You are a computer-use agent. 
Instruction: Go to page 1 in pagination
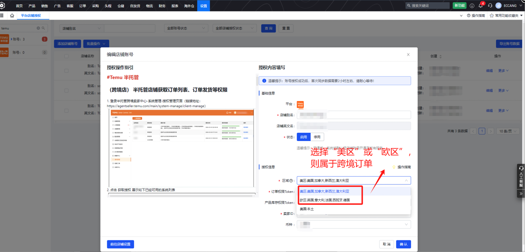[482, 131]
